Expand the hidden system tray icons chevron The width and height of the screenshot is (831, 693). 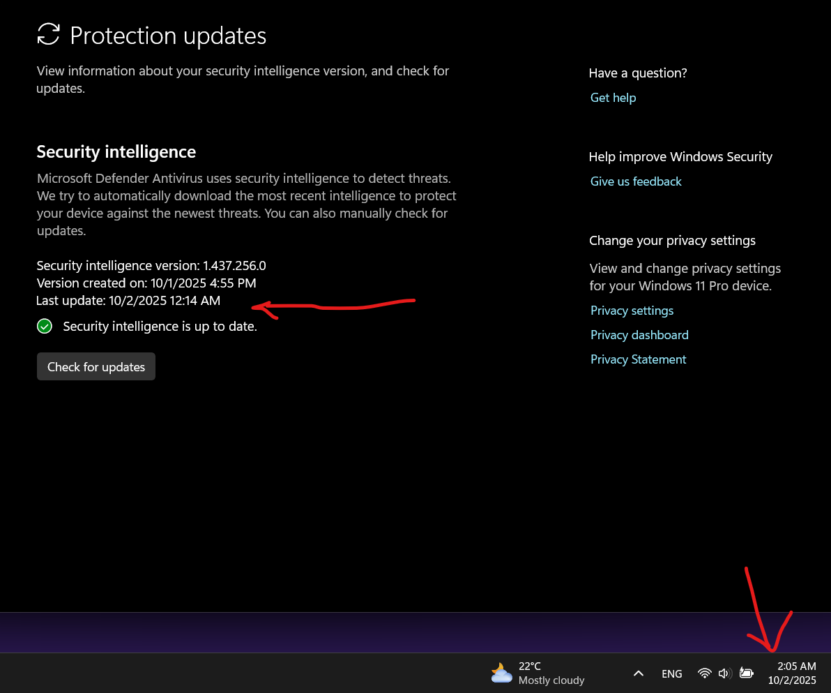point(638,673)
